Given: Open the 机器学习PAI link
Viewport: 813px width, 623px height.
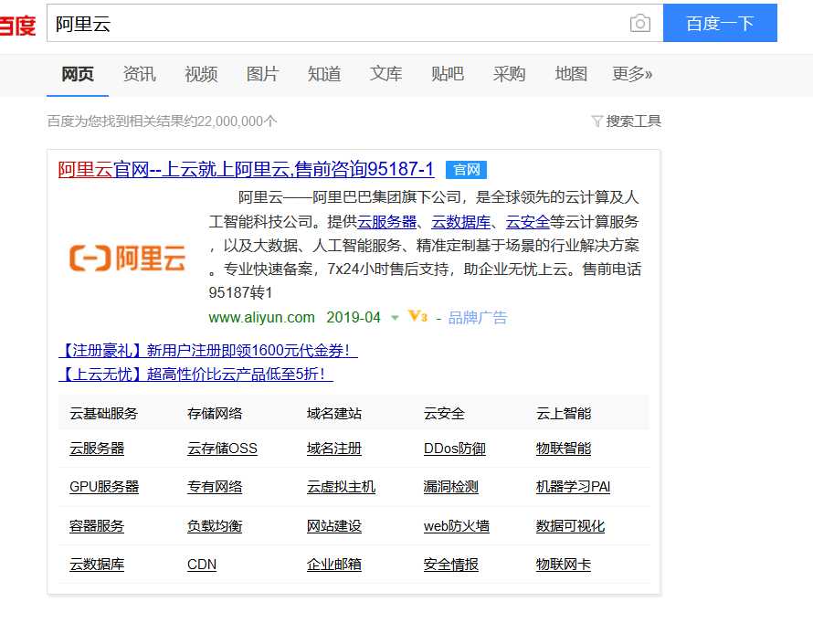Looking at the screenshot, I should point(573,487).
